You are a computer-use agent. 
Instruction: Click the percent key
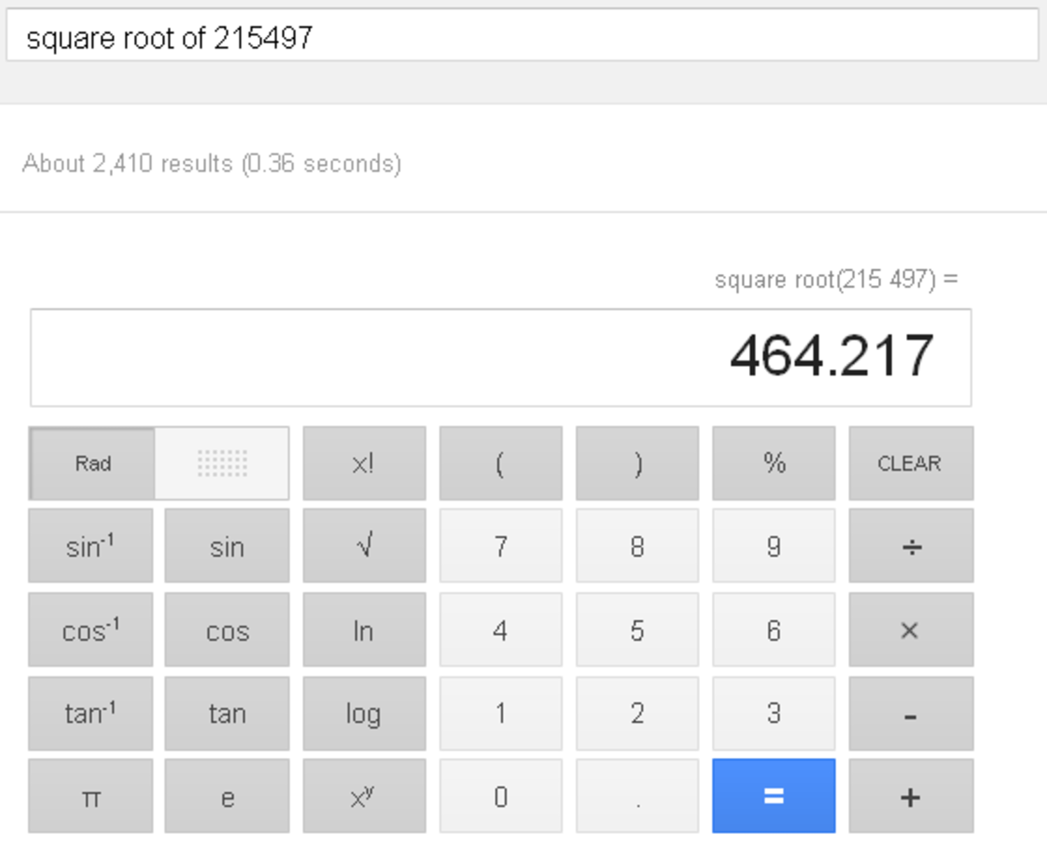tap(773, 463)
